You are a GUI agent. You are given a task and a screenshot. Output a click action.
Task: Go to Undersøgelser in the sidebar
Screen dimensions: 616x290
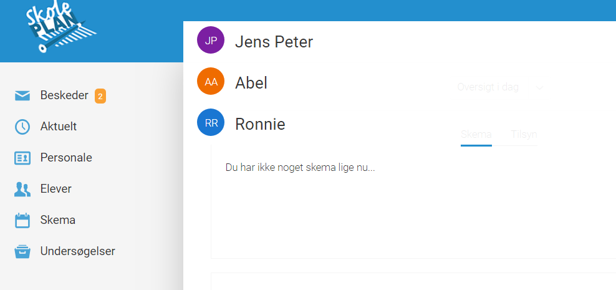[x=77, y=251]
